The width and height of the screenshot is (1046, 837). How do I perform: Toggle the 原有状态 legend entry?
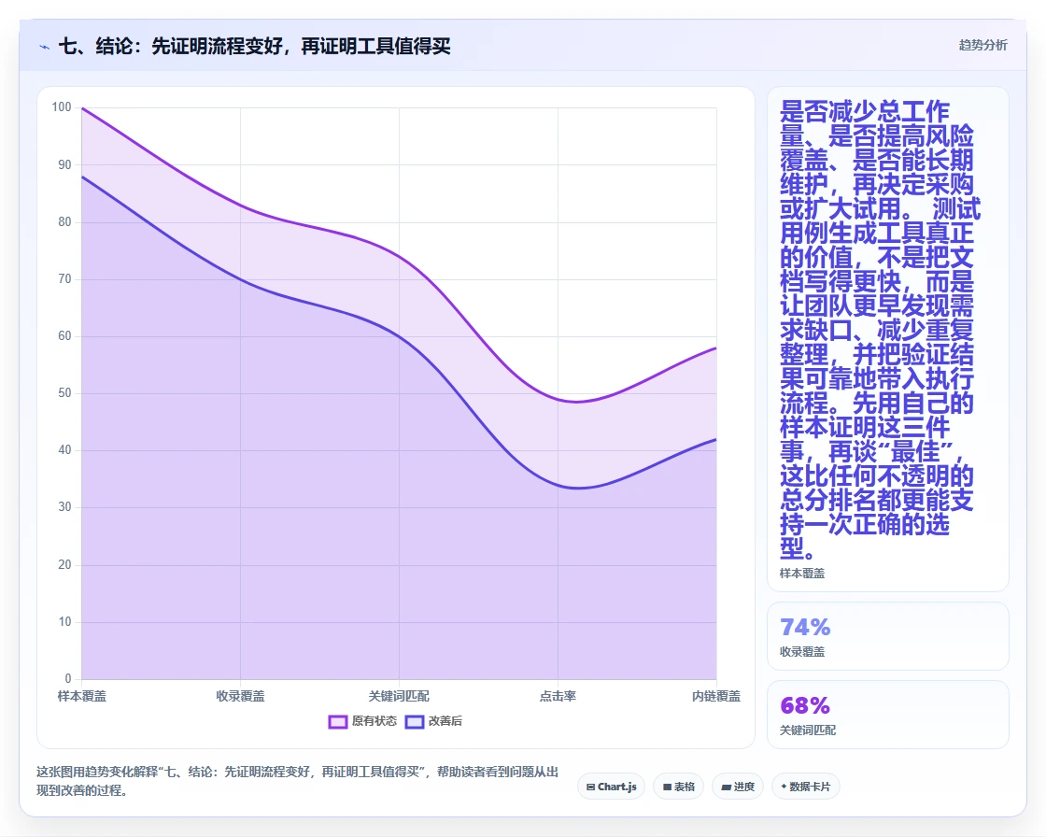point(362,721)
